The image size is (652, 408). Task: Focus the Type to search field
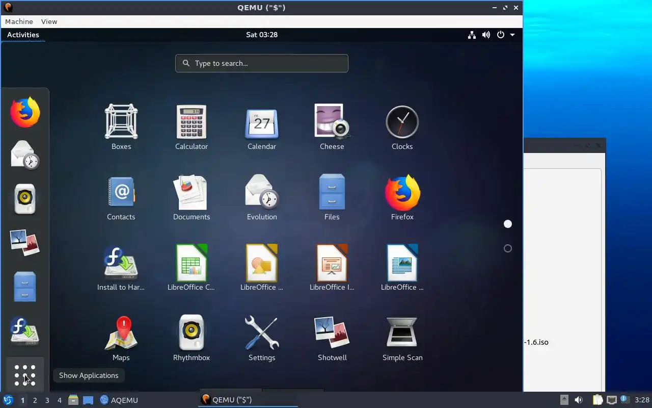[262, 63]
